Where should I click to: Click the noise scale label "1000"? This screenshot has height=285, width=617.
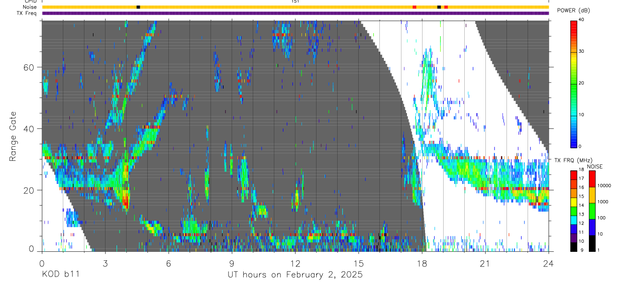click(x=603, y=202)
